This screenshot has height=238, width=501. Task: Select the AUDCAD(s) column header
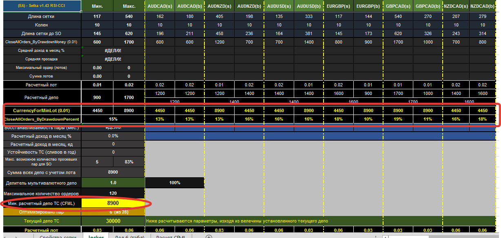pos(160,7)
